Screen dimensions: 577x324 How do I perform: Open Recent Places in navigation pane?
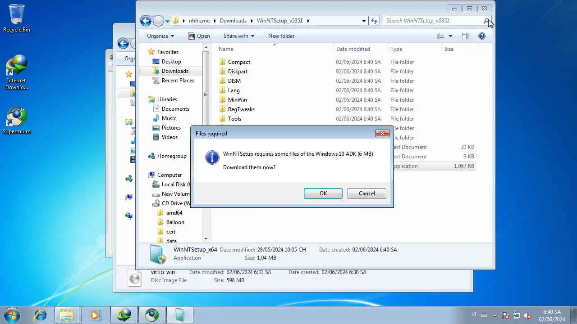tap(178, 81)
